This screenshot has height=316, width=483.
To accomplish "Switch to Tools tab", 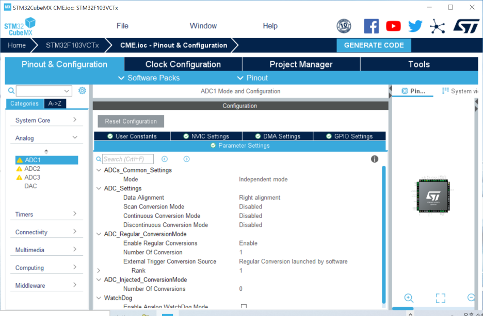I will (x=419, y=64).
